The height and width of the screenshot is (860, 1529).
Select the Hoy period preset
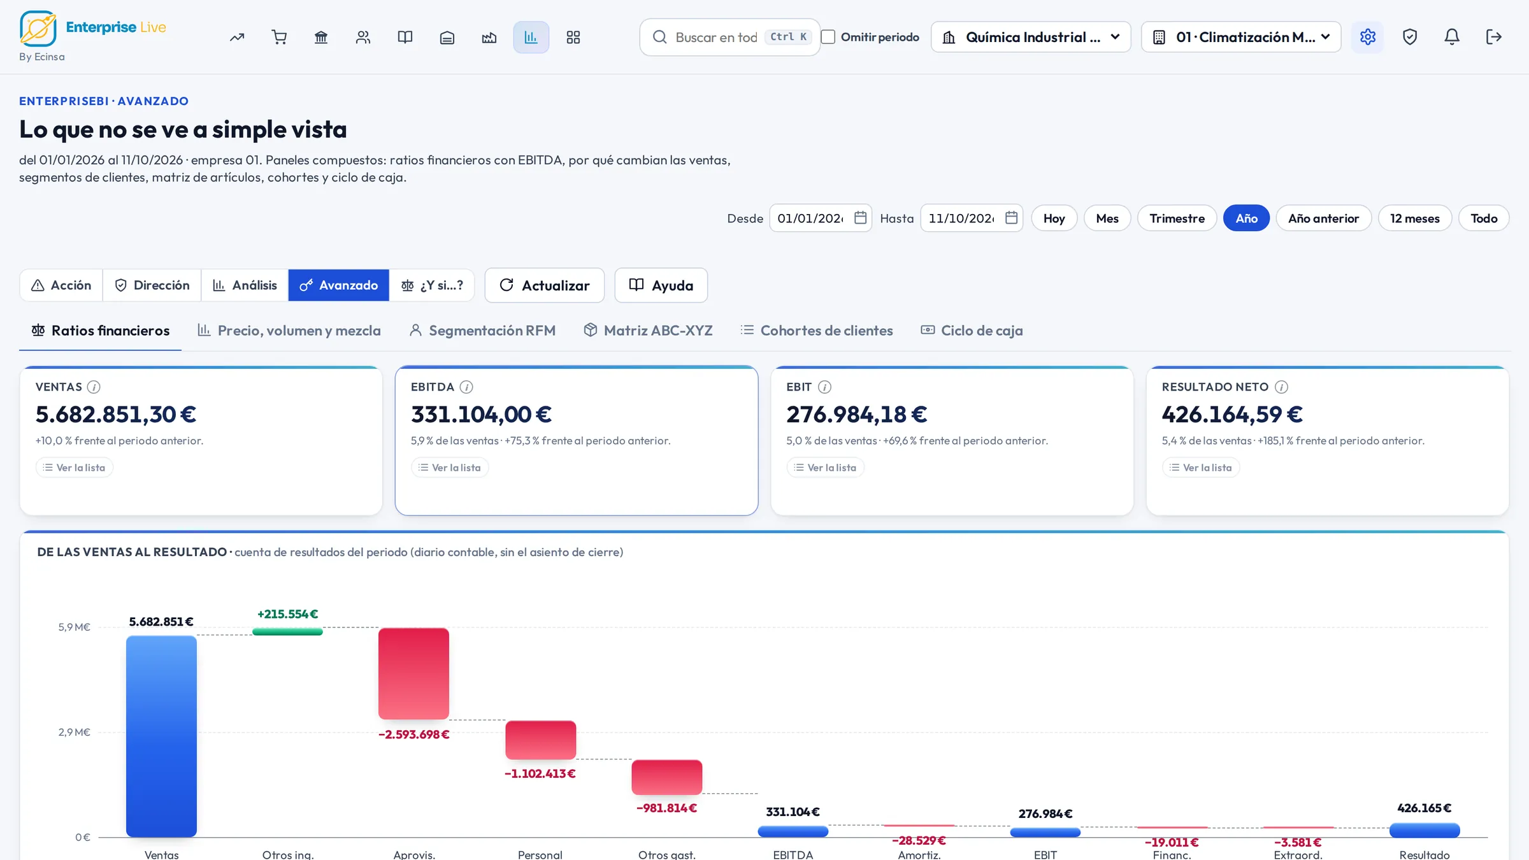pyautogui.click(x=1054, y=218)
